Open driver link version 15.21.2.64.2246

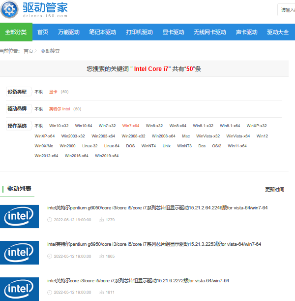157,208
